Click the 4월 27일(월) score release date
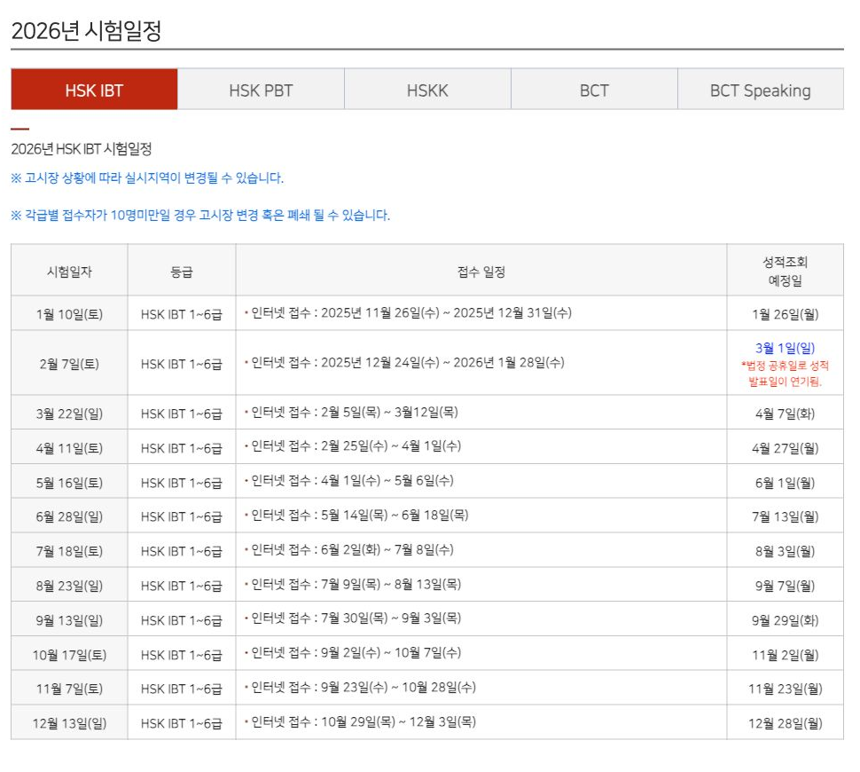860x772 pixels. pyautogui.click(x=785, y=448)
